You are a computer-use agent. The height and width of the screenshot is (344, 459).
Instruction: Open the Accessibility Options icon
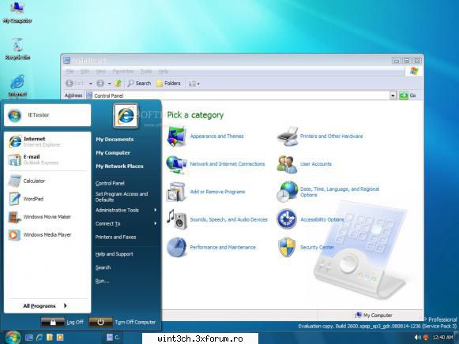(287, 219)
